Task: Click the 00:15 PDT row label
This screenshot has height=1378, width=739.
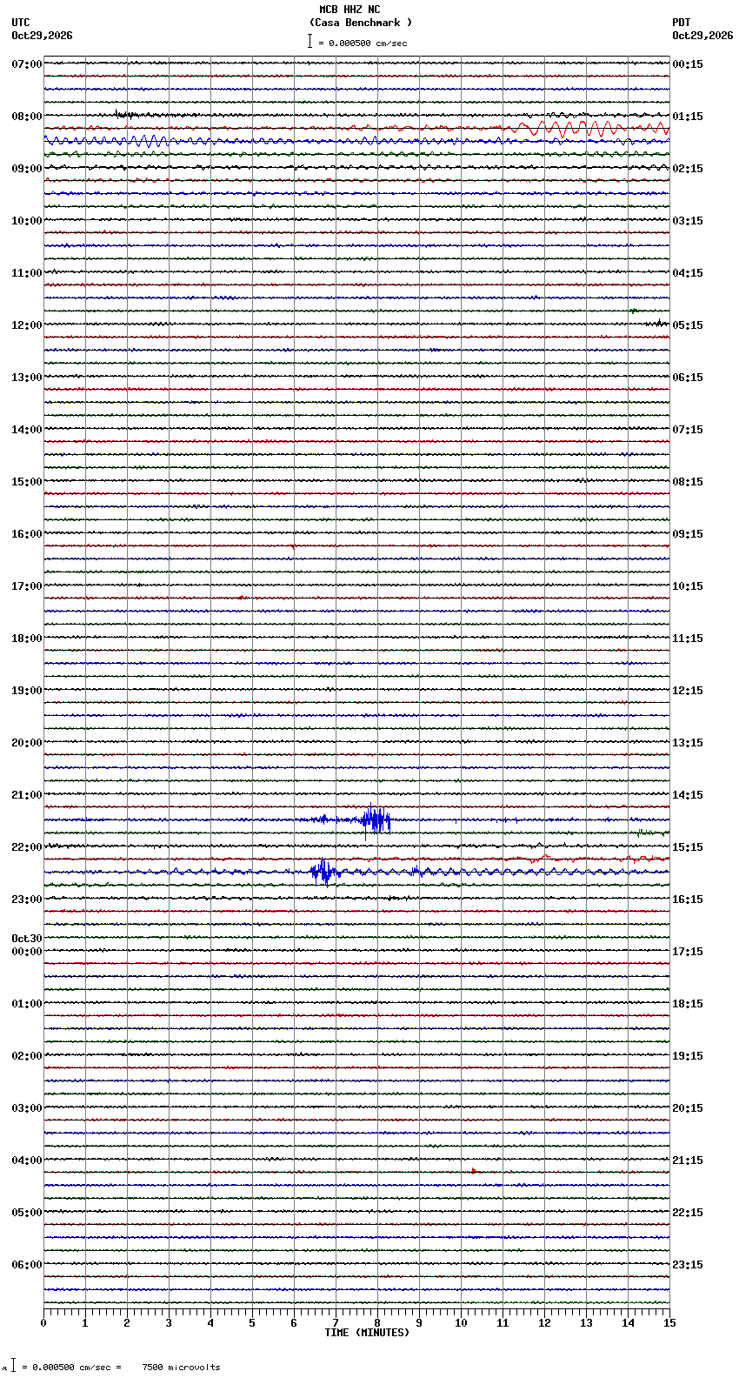Action: [x=688, y=64]
